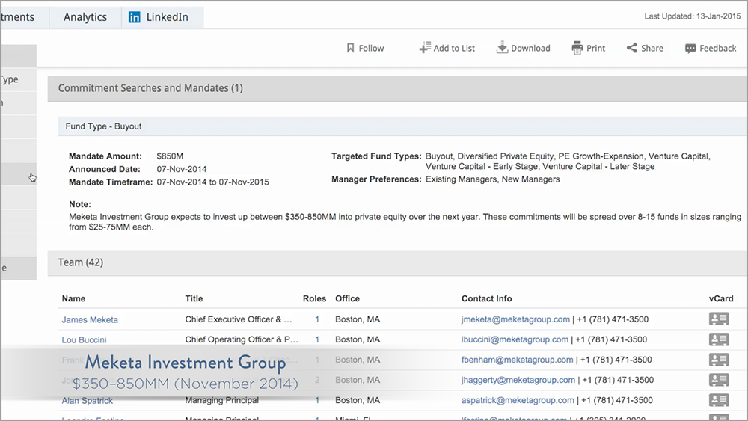
Task: Click Alan Spatrick's roles count
Action: pyautogui.click(x=317, y=401)
